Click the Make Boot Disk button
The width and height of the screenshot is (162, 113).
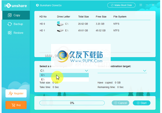(x=121, y=5)
